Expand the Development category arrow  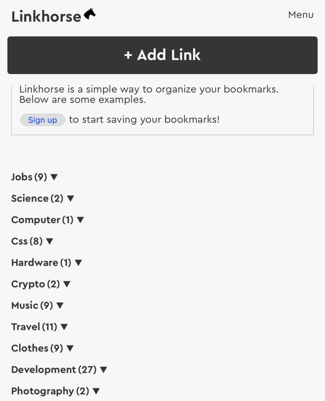pyautogui.click(x=103, y=370)
